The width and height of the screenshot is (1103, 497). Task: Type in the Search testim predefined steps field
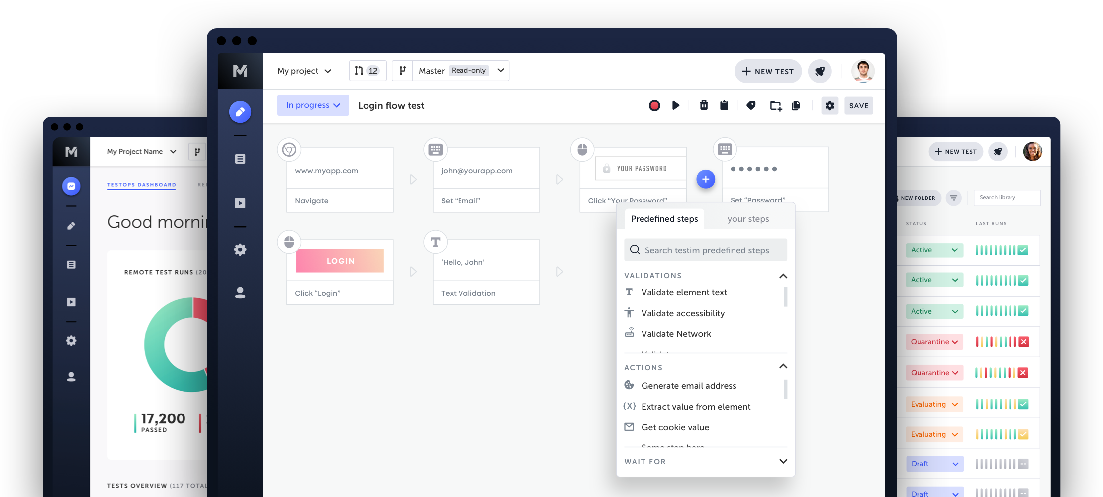pyautogui.click(x=705, y=250)
